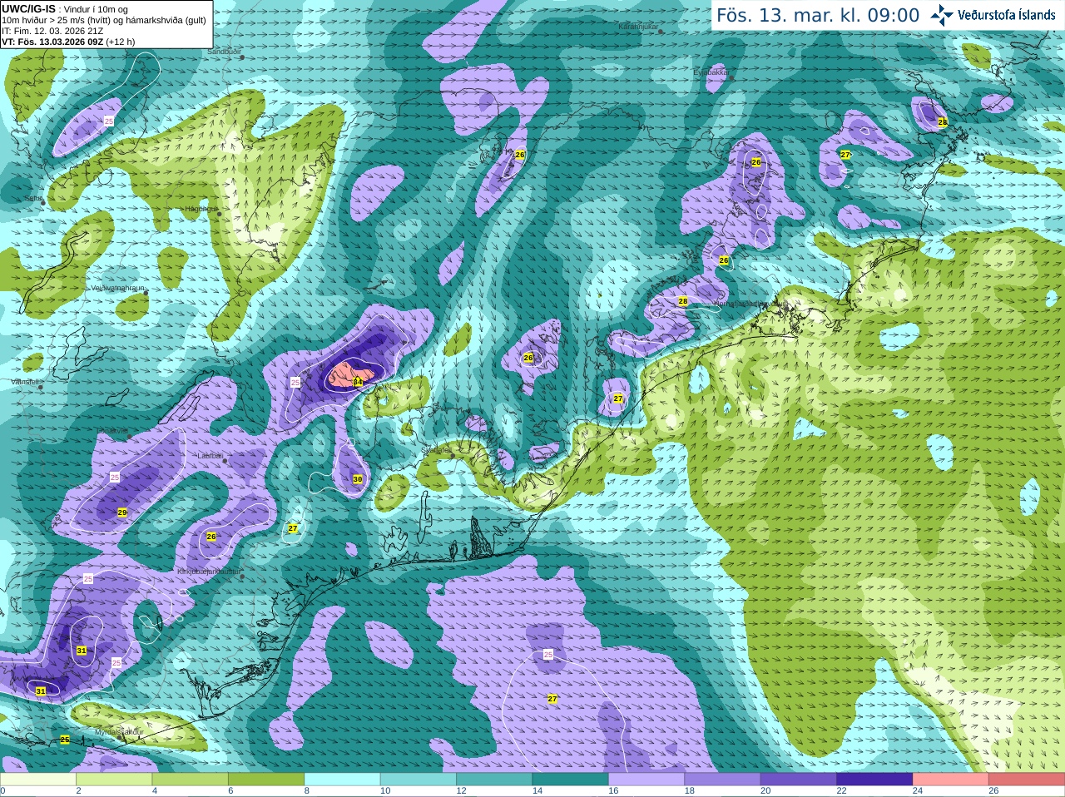Pick the 18–20 m/s legend swatch

pos(723,780)
